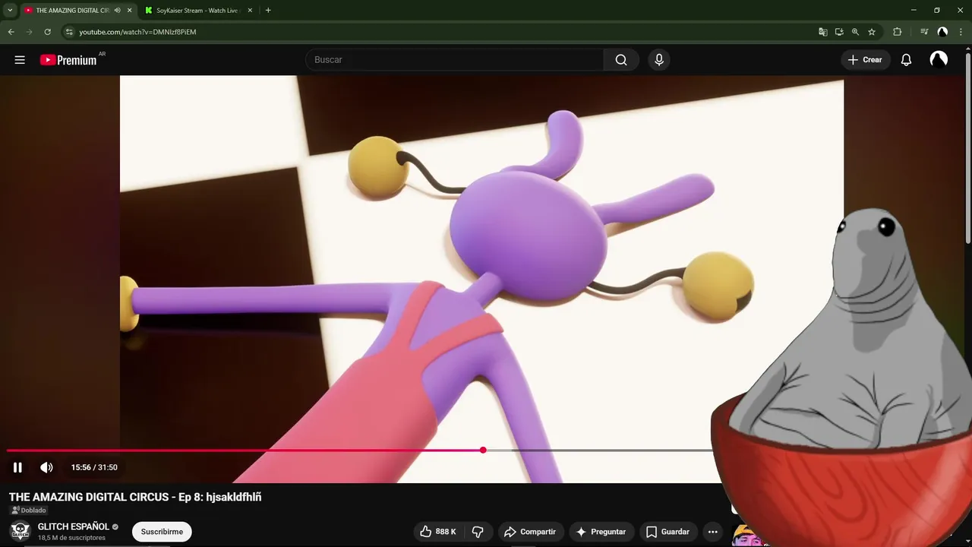Reload the current page
The height and width of the screenshot is (547, 972).
tap(47, 32)
